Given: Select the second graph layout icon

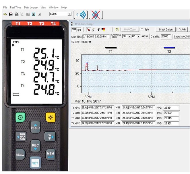Looking at the screenshot, I should [79, 30].
